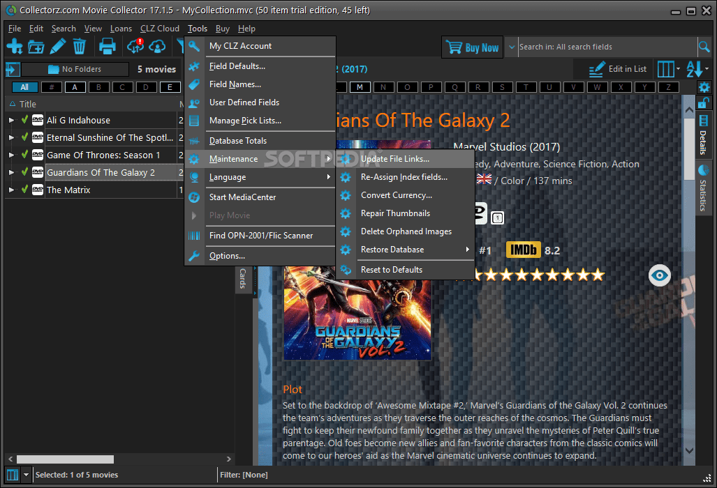Expand the Game Of Thrones row arrow
Viewport: 717px width, 488px height.
11,155
